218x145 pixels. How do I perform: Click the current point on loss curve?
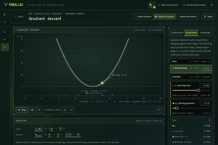coord(102,83)
